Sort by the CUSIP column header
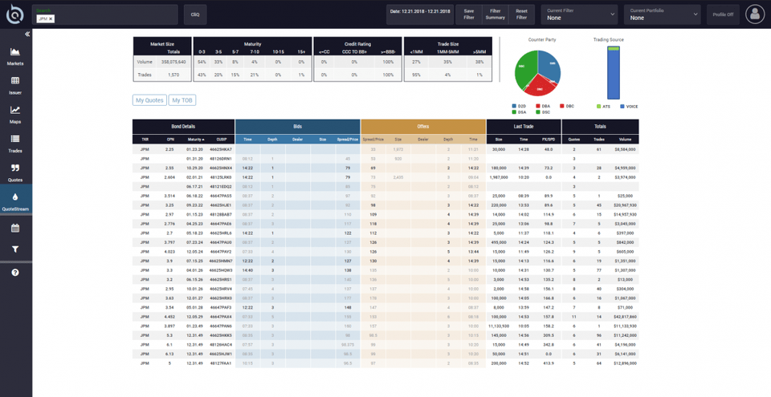Screen dimensions: 771x397 [221, 140]
